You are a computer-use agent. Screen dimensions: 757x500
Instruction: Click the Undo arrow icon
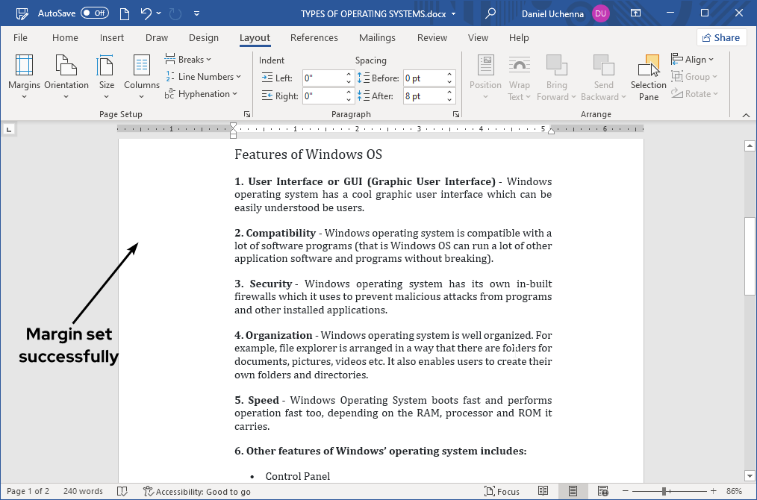(x=146, y=13)
